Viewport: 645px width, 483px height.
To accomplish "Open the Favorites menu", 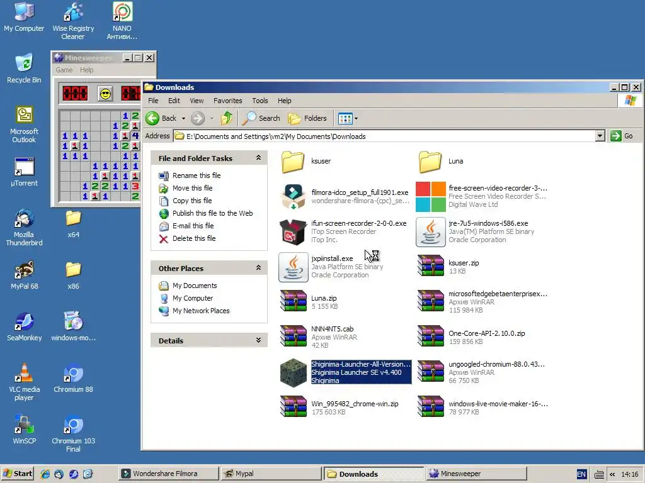I will tap(227, 101).
